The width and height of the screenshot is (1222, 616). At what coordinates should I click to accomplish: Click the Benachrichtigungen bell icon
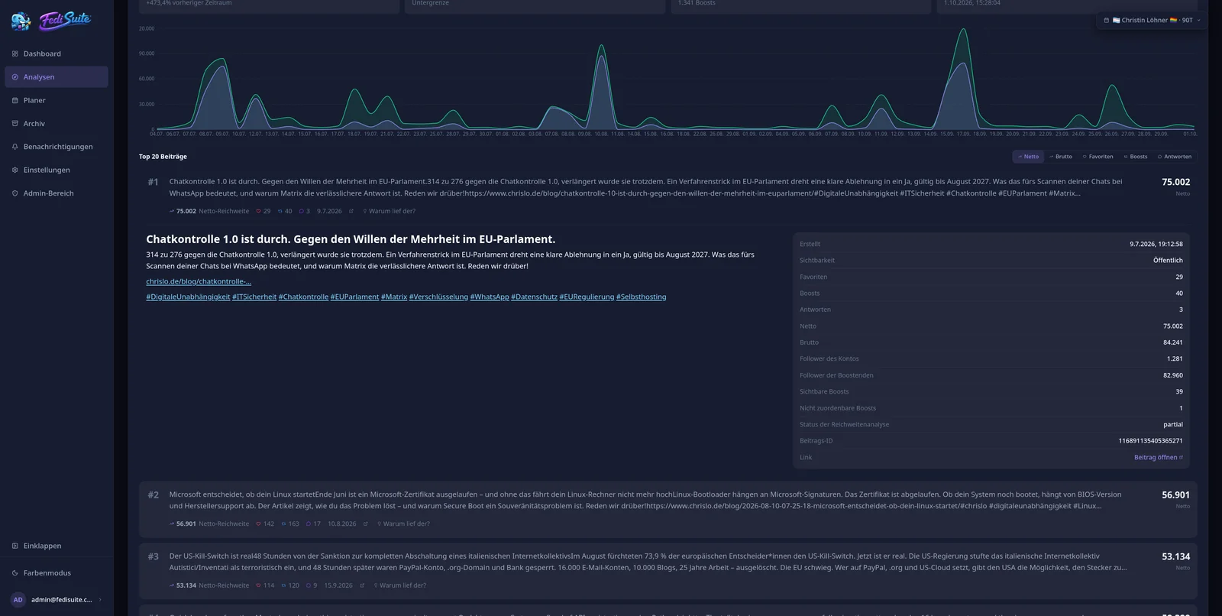[15, 147]
